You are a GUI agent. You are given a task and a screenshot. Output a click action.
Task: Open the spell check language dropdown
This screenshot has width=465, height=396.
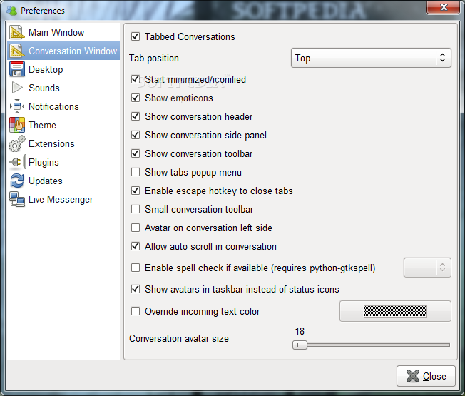point(427,268)
